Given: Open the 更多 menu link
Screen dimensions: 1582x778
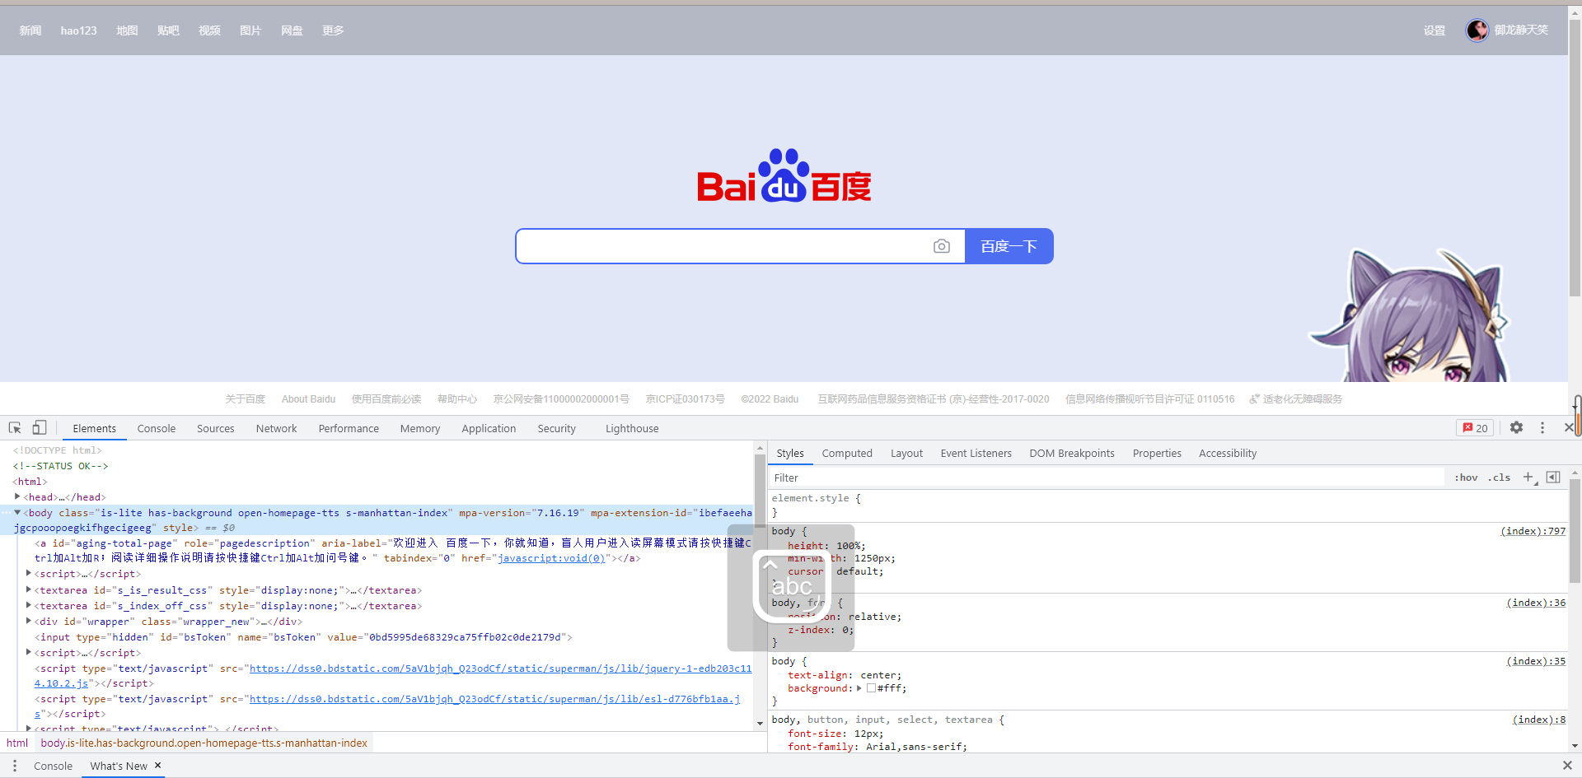Looking at the screenshot, I should [x=333, y=30].
